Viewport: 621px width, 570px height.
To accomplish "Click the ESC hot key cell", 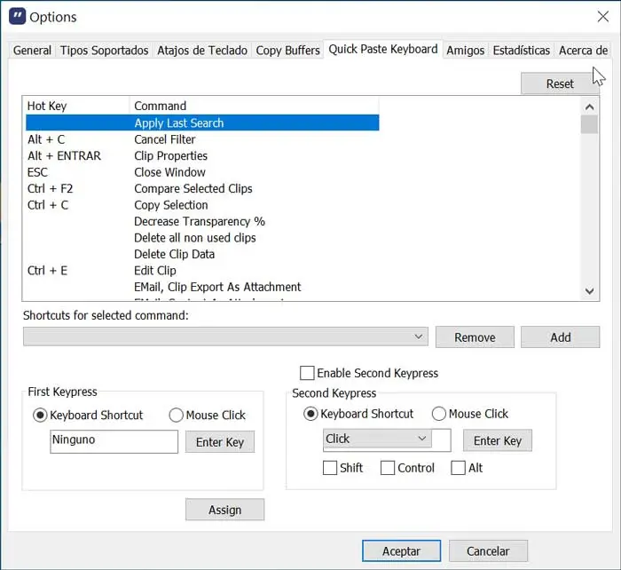I will [x=37, y=172].
